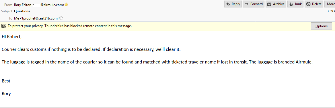Click the blocked remote content shield icon
Viewport: 335px width, 108px height.
(x=4, y=26)
